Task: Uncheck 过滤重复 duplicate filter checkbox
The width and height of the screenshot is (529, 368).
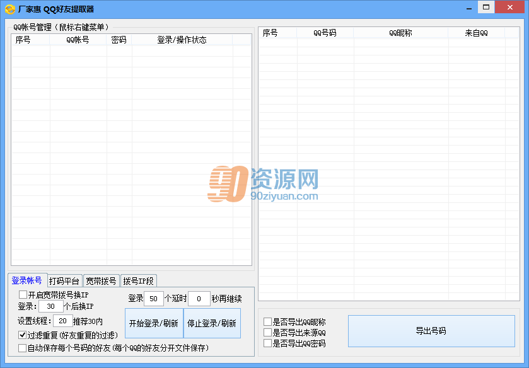Action: point(22,335)
